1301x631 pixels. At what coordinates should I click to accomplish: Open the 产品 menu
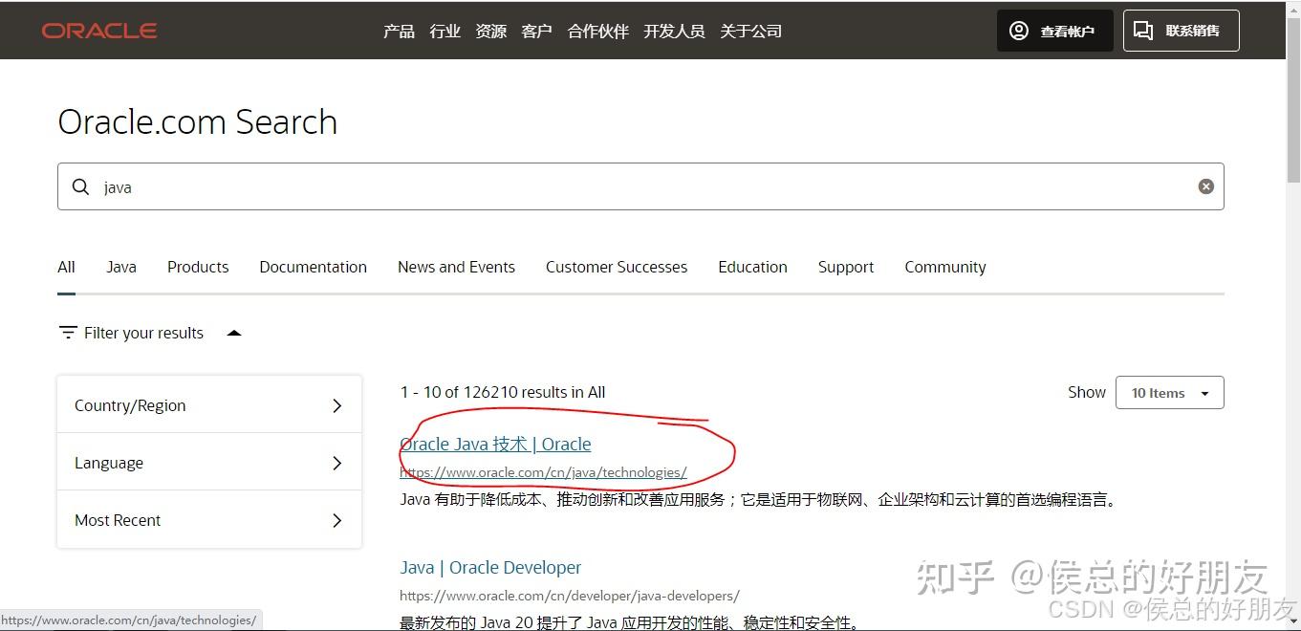398,31
